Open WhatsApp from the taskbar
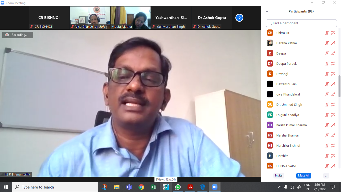Image resolution: width=341 pixels, height=192 pixels. click(178, 187)
